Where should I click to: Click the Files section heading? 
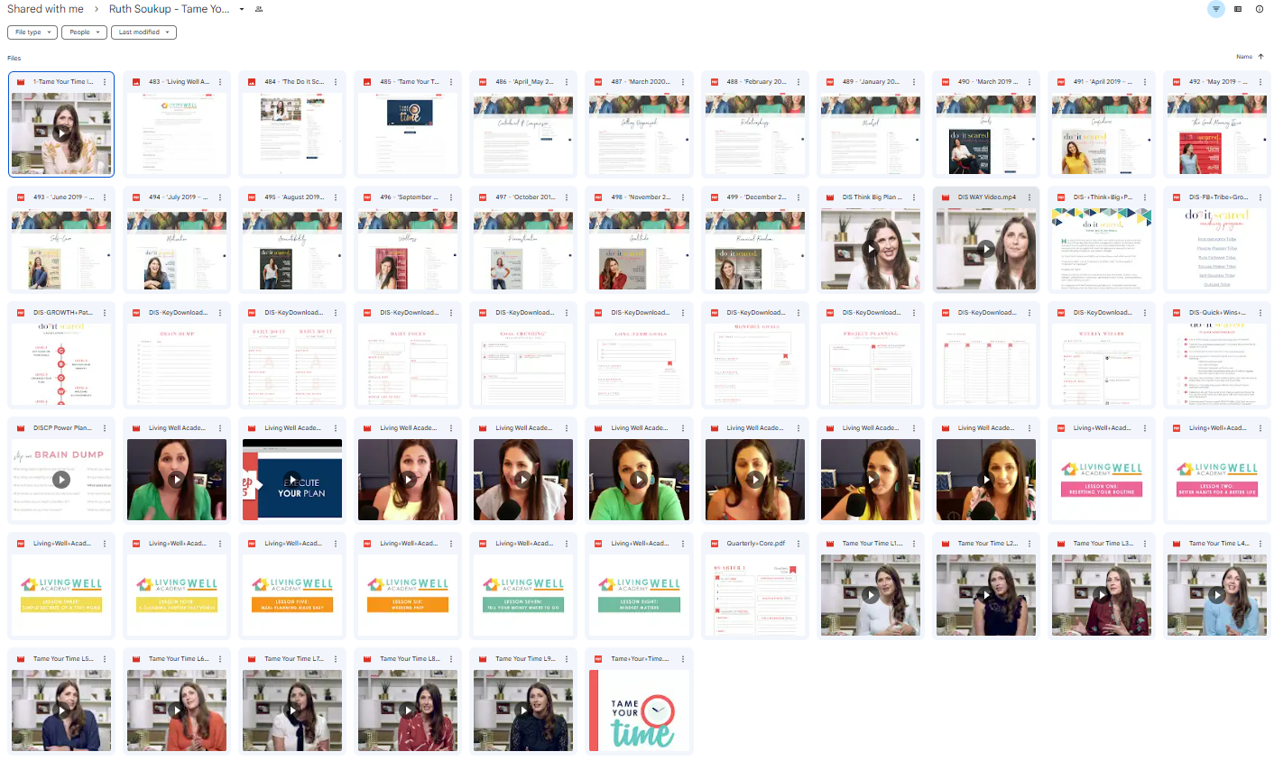pos(14,59)
